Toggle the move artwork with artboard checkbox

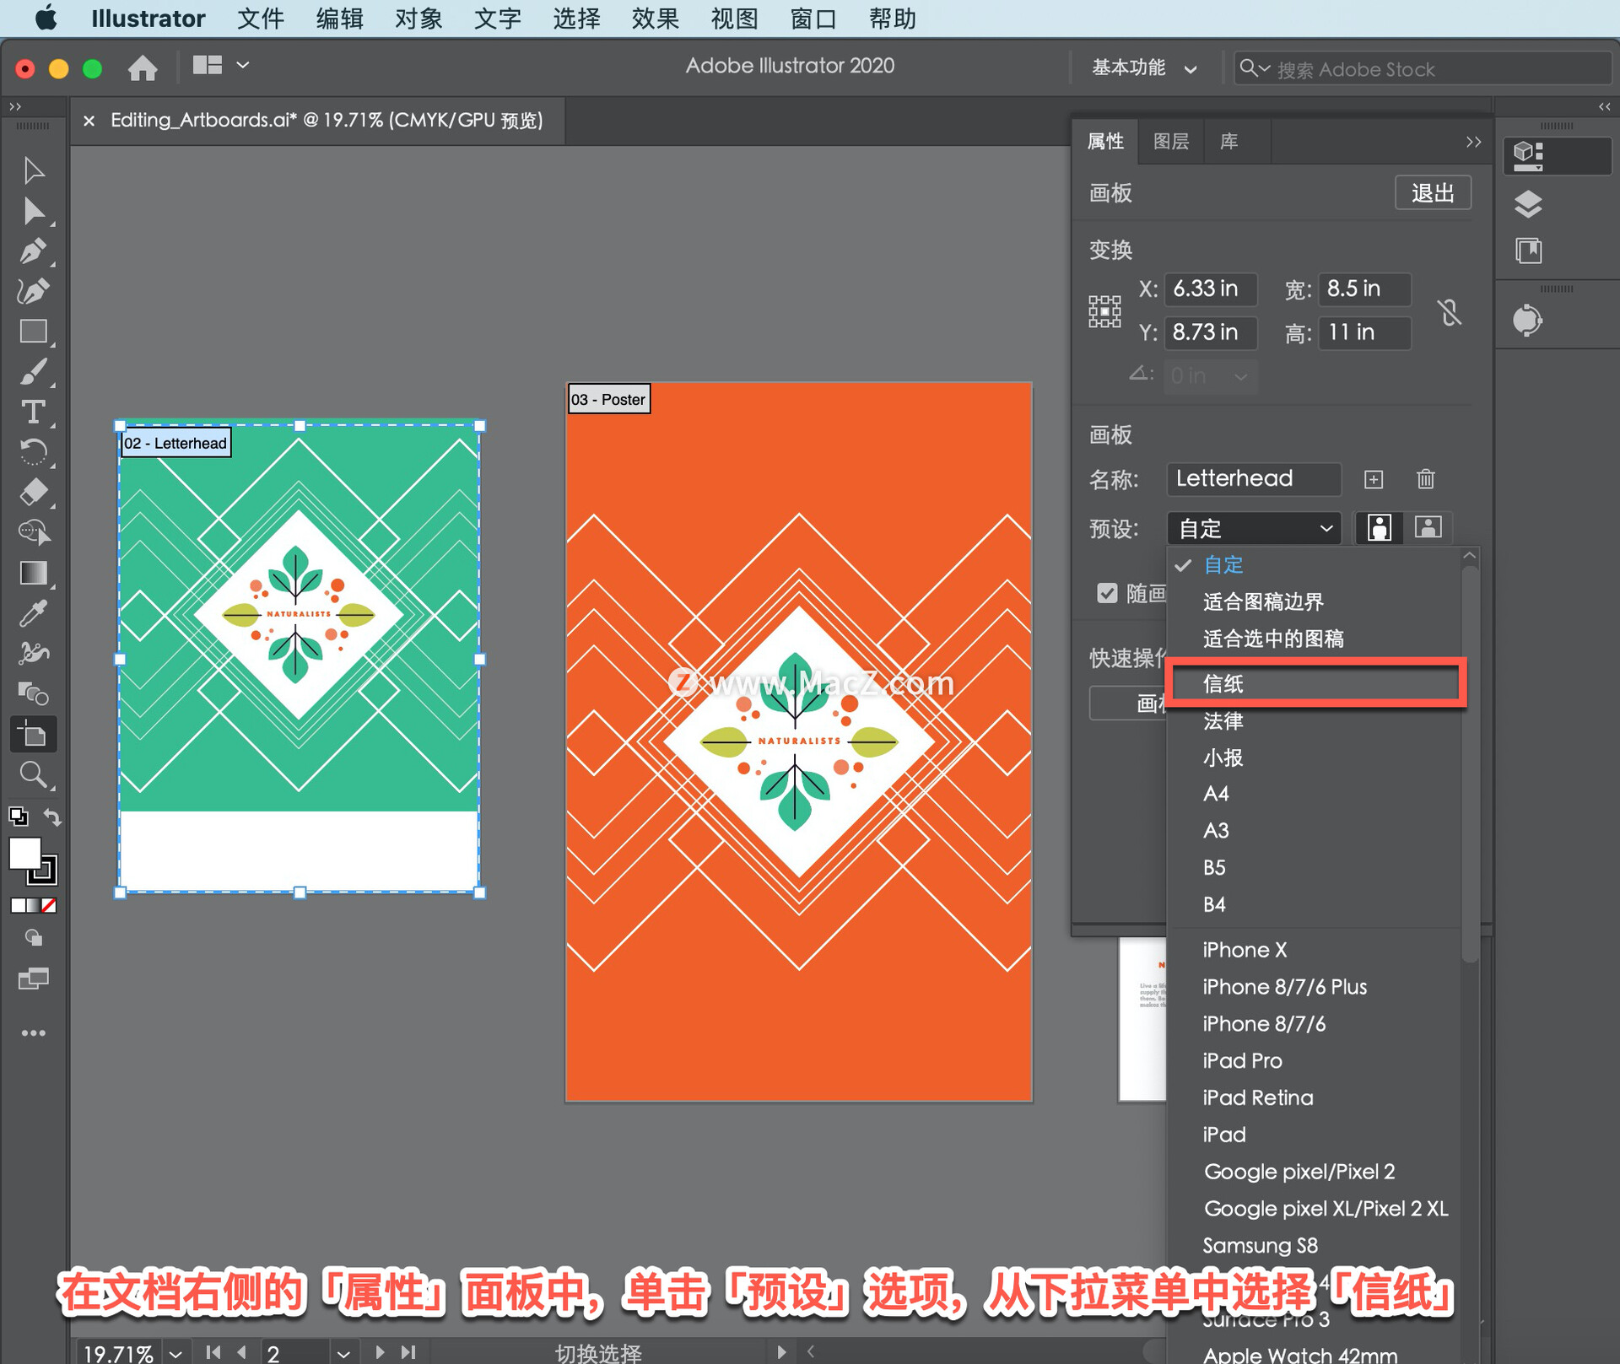click(x=1107, y=593)
